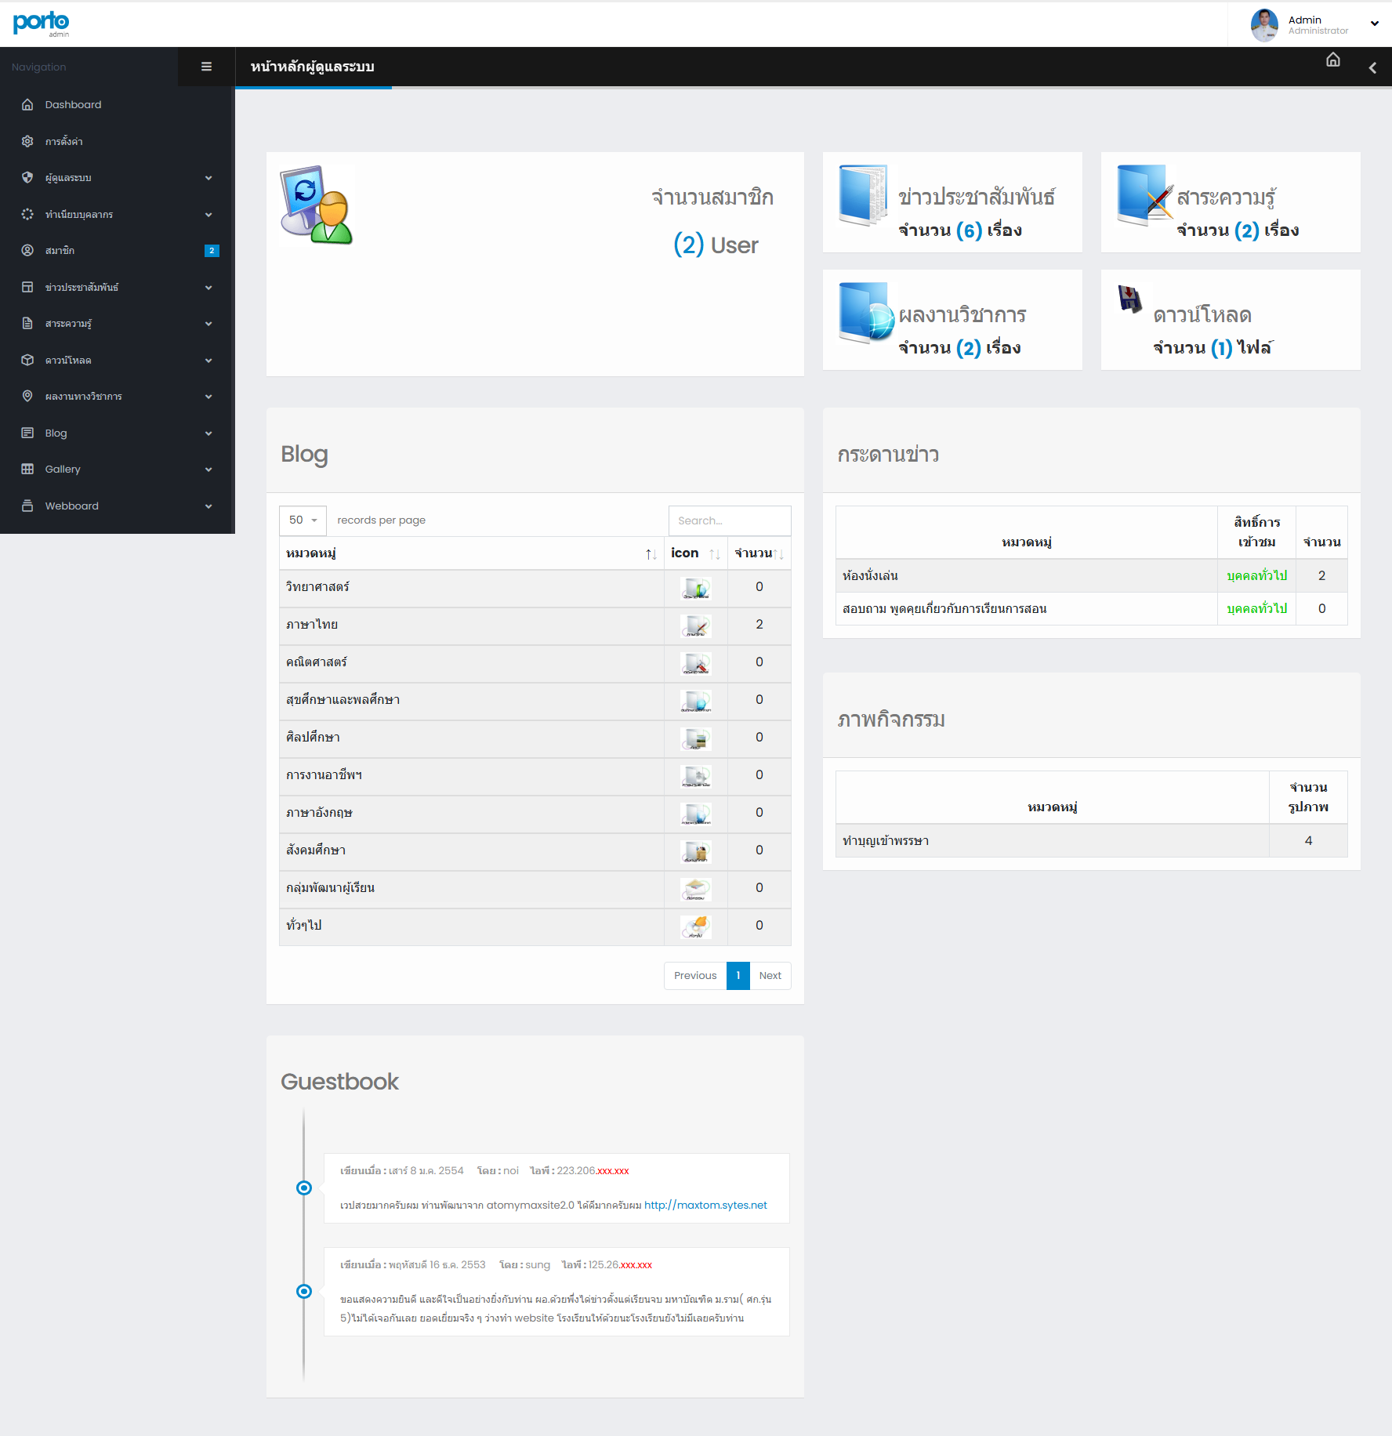
Task: Click the Porto admin logo
Action: coord(42,24)
